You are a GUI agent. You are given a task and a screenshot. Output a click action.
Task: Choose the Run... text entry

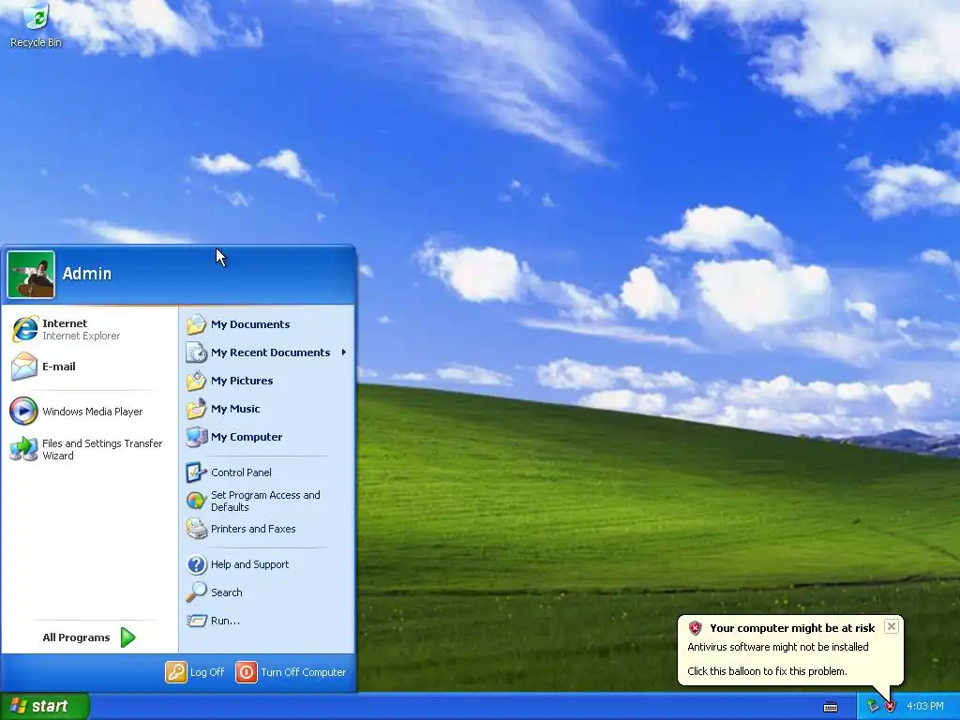[x=225, y=621]
